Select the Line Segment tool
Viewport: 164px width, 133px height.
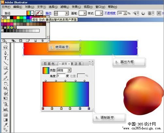[x=6, y=63]
